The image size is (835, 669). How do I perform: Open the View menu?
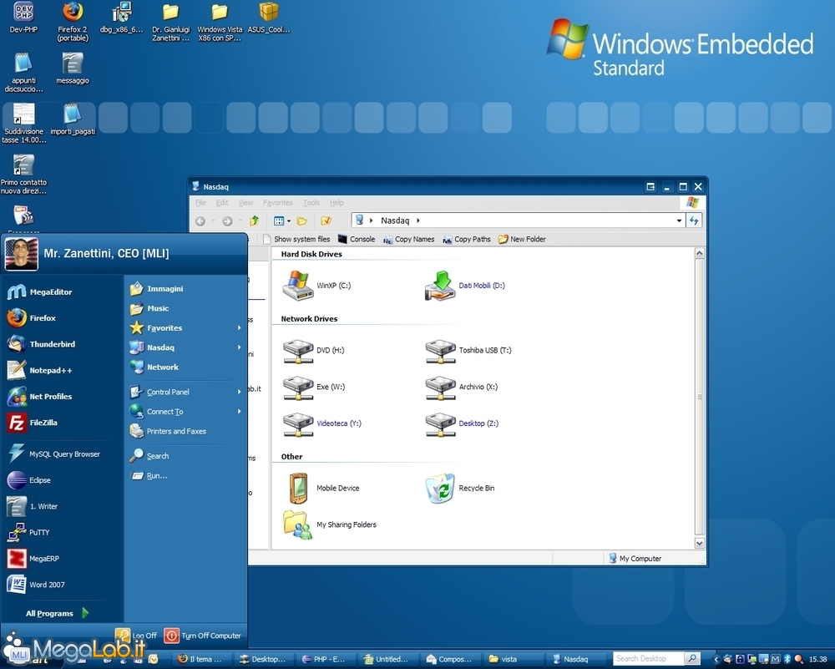pyautogui.click(x=245, y=203)
